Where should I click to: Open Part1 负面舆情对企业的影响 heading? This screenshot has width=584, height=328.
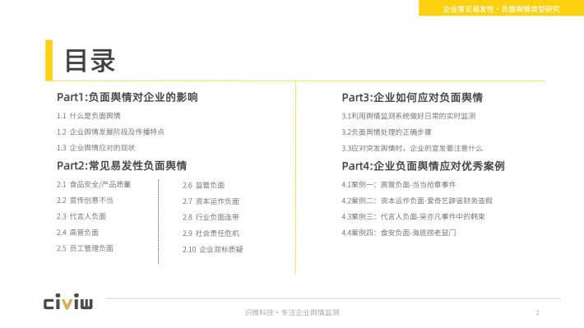(127, 97)
